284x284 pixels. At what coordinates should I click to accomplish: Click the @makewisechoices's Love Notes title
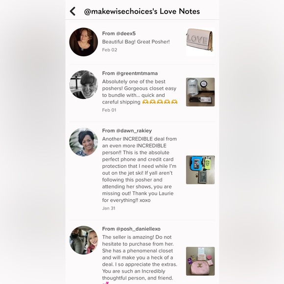click(x=142, y=11)
